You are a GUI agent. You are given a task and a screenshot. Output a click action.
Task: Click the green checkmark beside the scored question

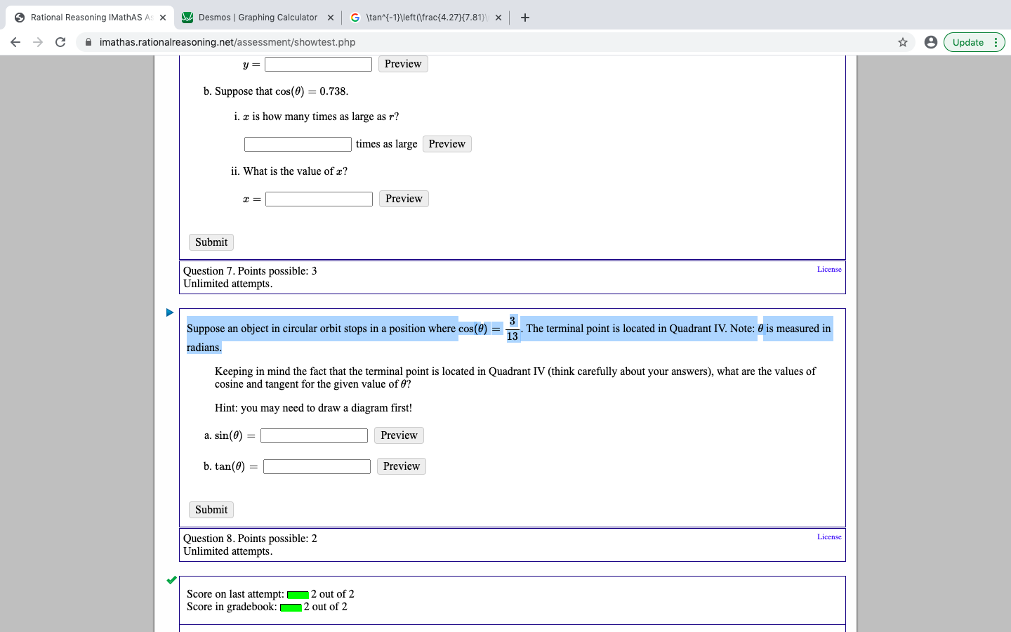tap(171, 580)
